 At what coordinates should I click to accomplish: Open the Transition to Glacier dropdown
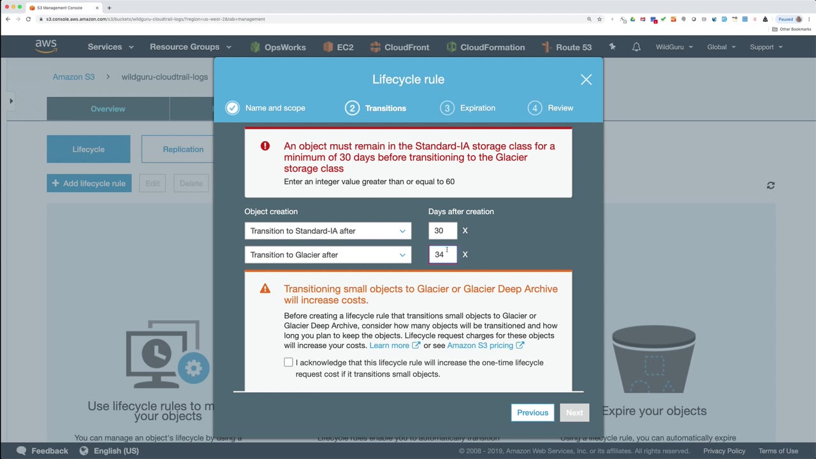328,254
